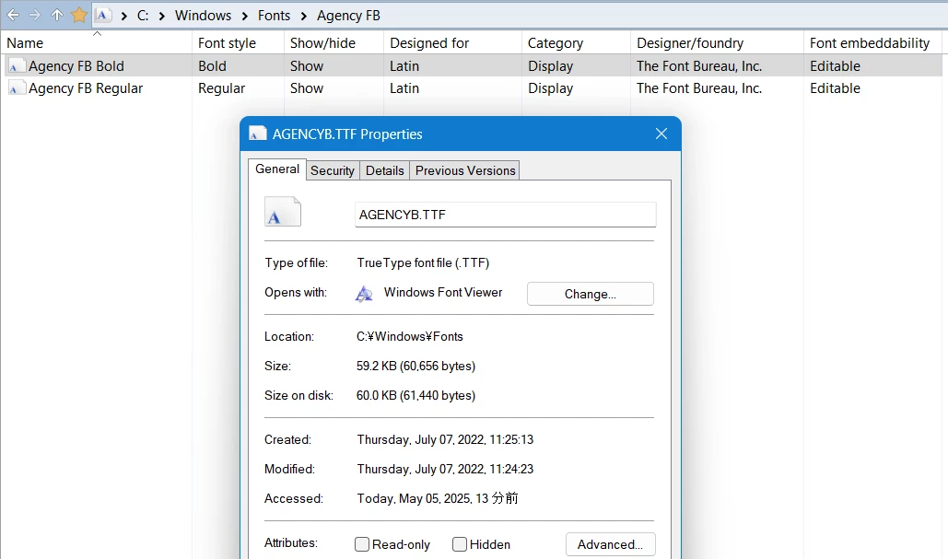Navigate to C: in the address path
The image size is (948, 559).
coord(143,16)
